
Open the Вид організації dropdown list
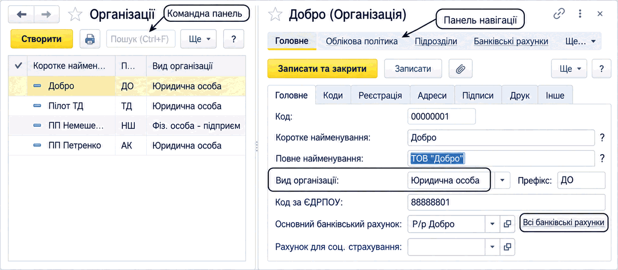coord(501,180)
